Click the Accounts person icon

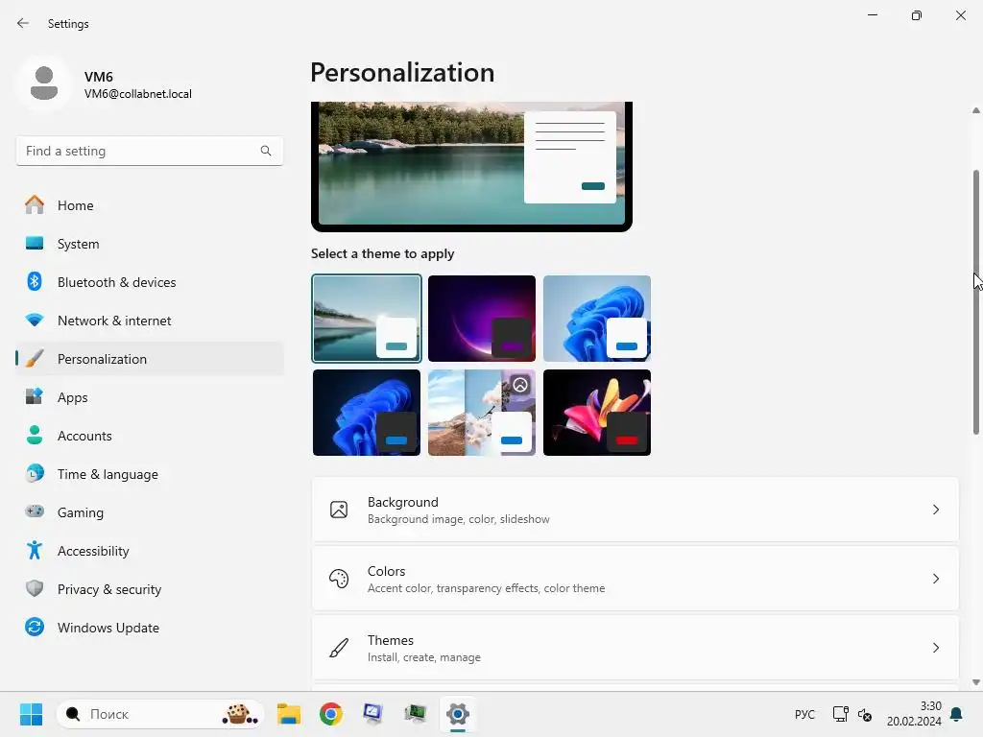tap(35, 435)
